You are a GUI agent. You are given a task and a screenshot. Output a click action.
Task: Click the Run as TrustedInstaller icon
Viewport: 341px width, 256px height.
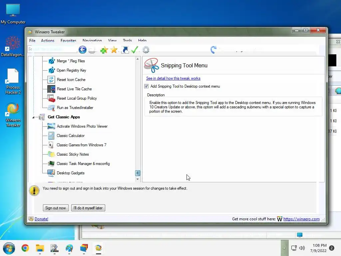click(52, 108)
